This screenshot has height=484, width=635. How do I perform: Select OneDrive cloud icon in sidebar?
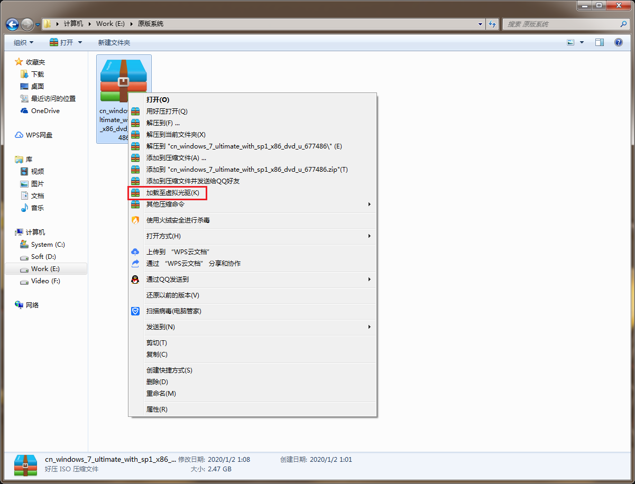click(24, 110)
